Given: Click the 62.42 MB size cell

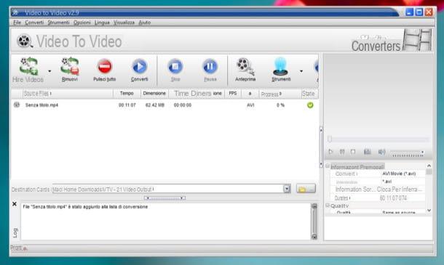Looking at the screenshot, I should tap(154, 105).
